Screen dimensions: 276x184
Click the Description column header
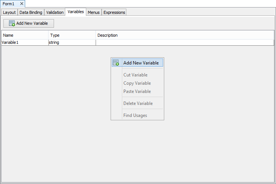click(184, 35)
